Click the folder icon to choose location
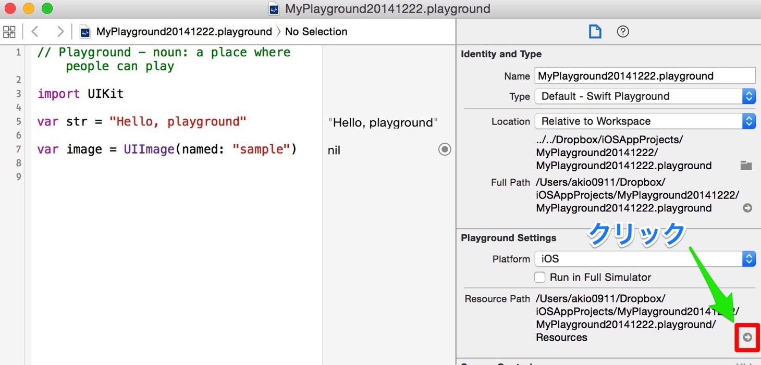The image size is (761, 365). point(746,166)
